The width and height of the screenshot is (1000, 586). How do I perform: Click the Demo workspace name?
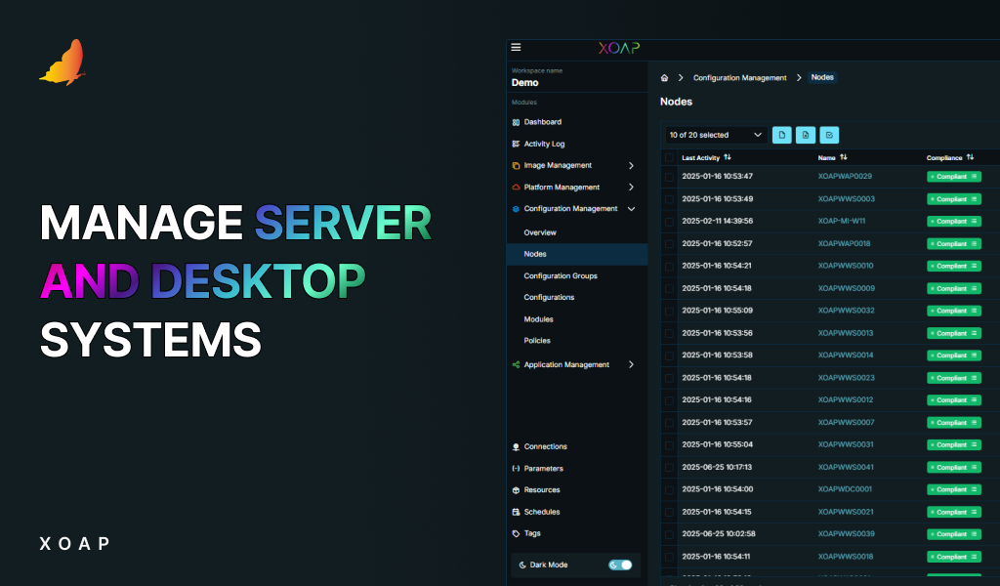tap(524, 83)
